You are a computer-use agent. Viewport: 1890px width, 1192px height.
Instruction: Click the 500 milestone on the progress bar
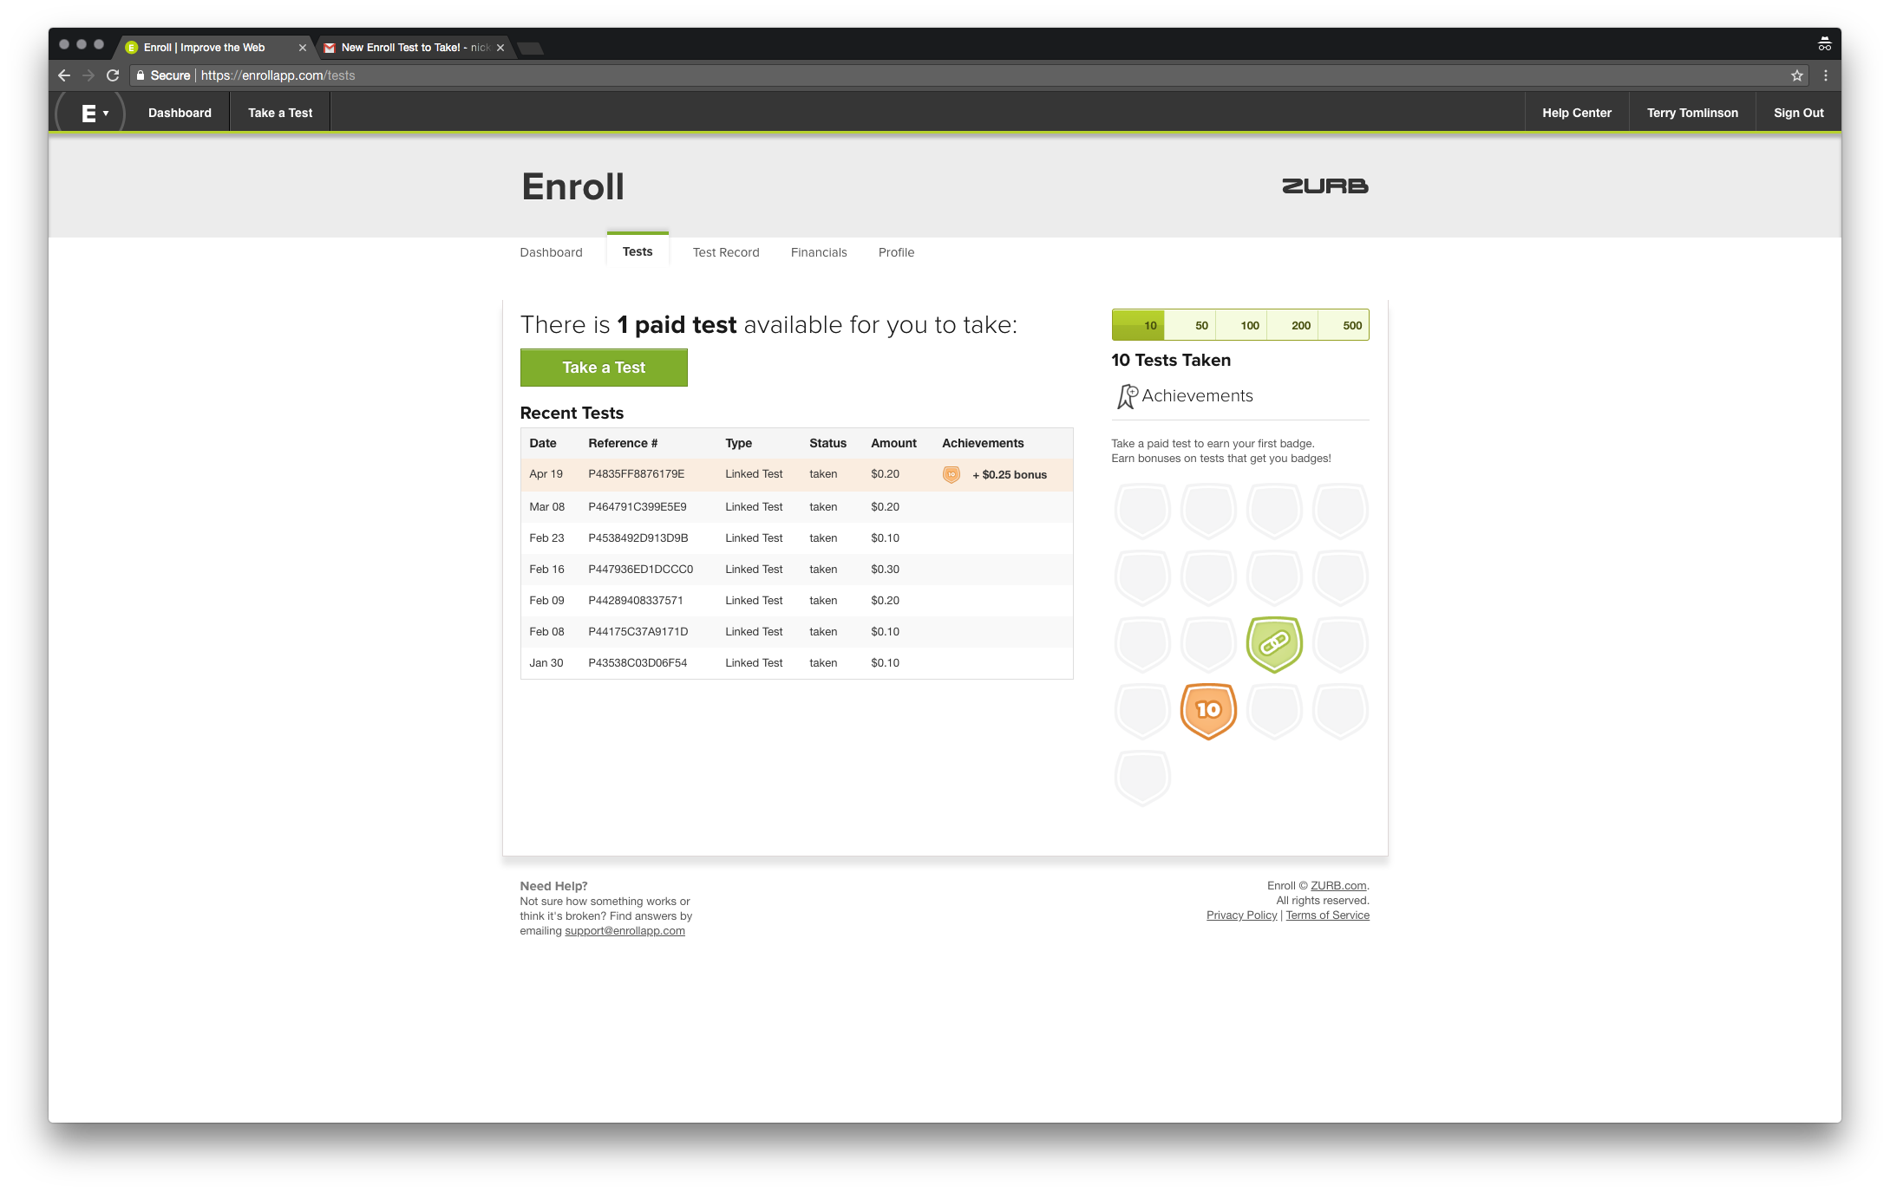[1344, 325]
